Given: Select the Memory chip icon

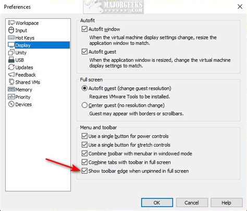Looking at the screenshot, I should click(11, 89).
